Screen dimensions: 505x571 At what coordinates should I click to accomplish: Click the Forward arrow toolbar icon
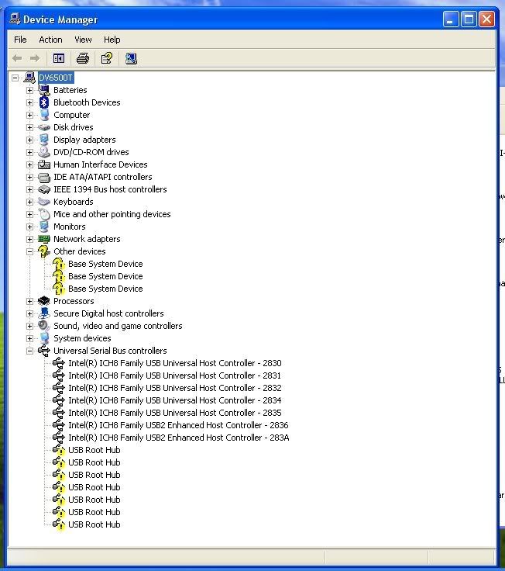coord(35,58)
